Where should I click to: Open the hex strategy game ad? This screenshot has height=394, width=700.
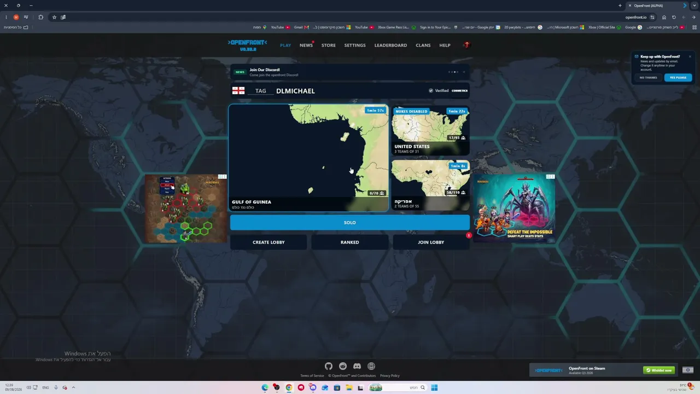click(x=186, y=208)
